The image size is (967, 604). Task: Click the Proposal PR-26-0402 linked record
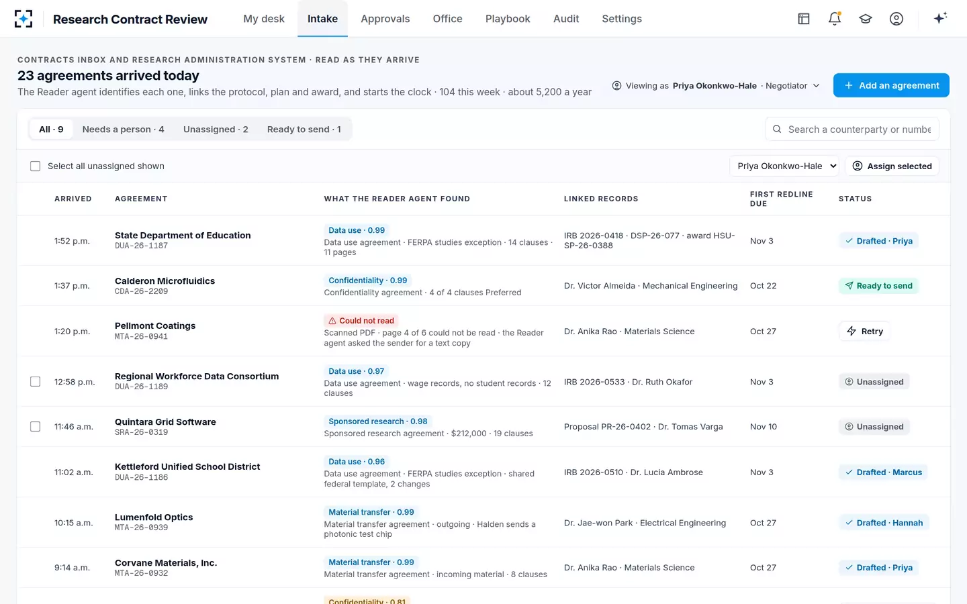(643, 427)
